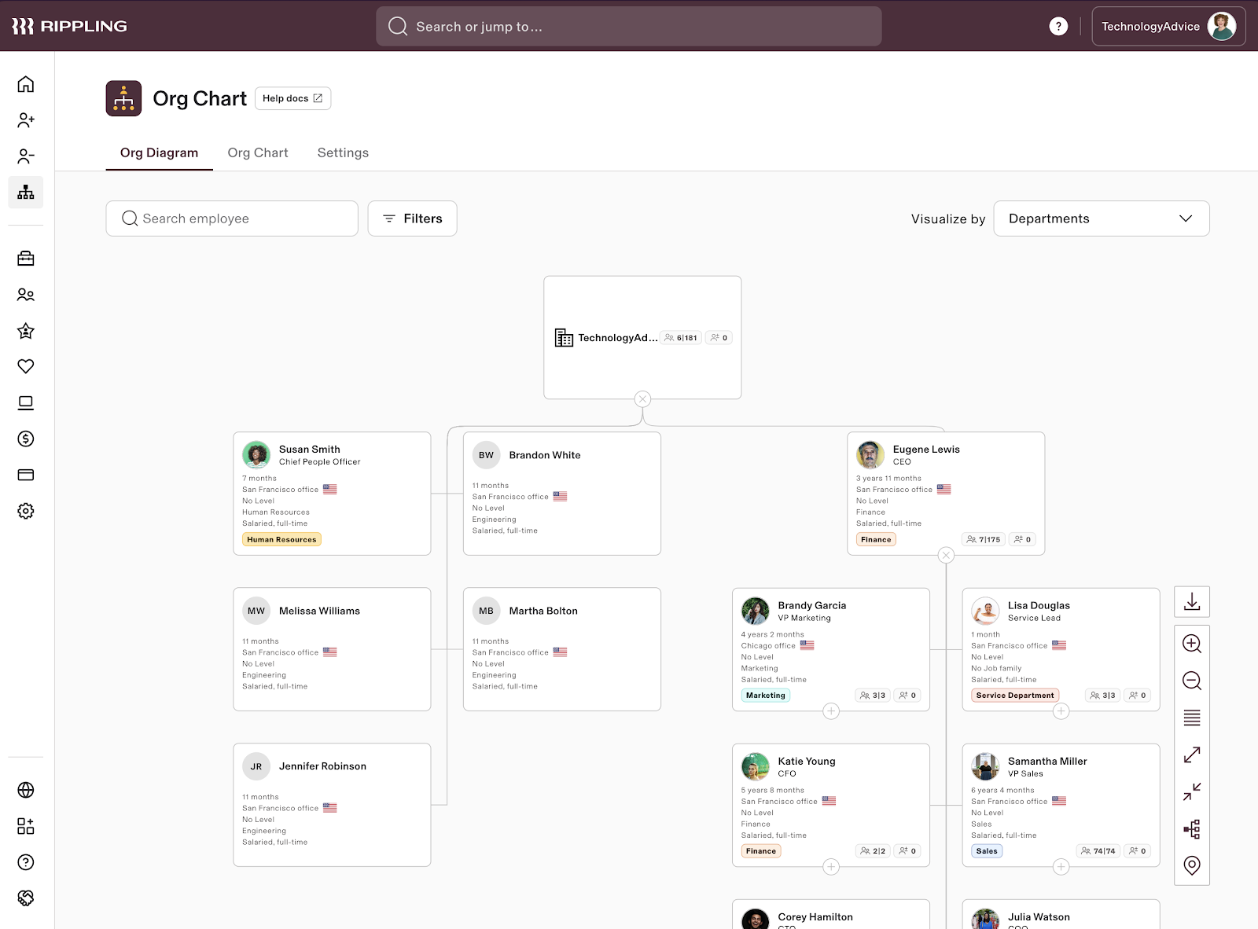
Task: Click the sidebar help circle icon
Action: coord(26,862)
